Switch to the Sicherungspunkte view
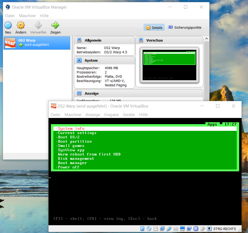Viewport: 248px width, 233px height. (x=184, y=27)
